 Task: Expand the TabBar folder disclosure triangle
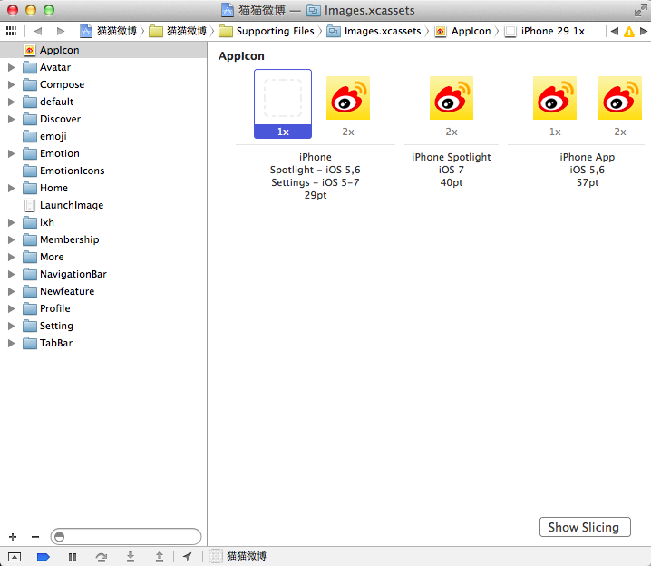[x=12, y=343]
